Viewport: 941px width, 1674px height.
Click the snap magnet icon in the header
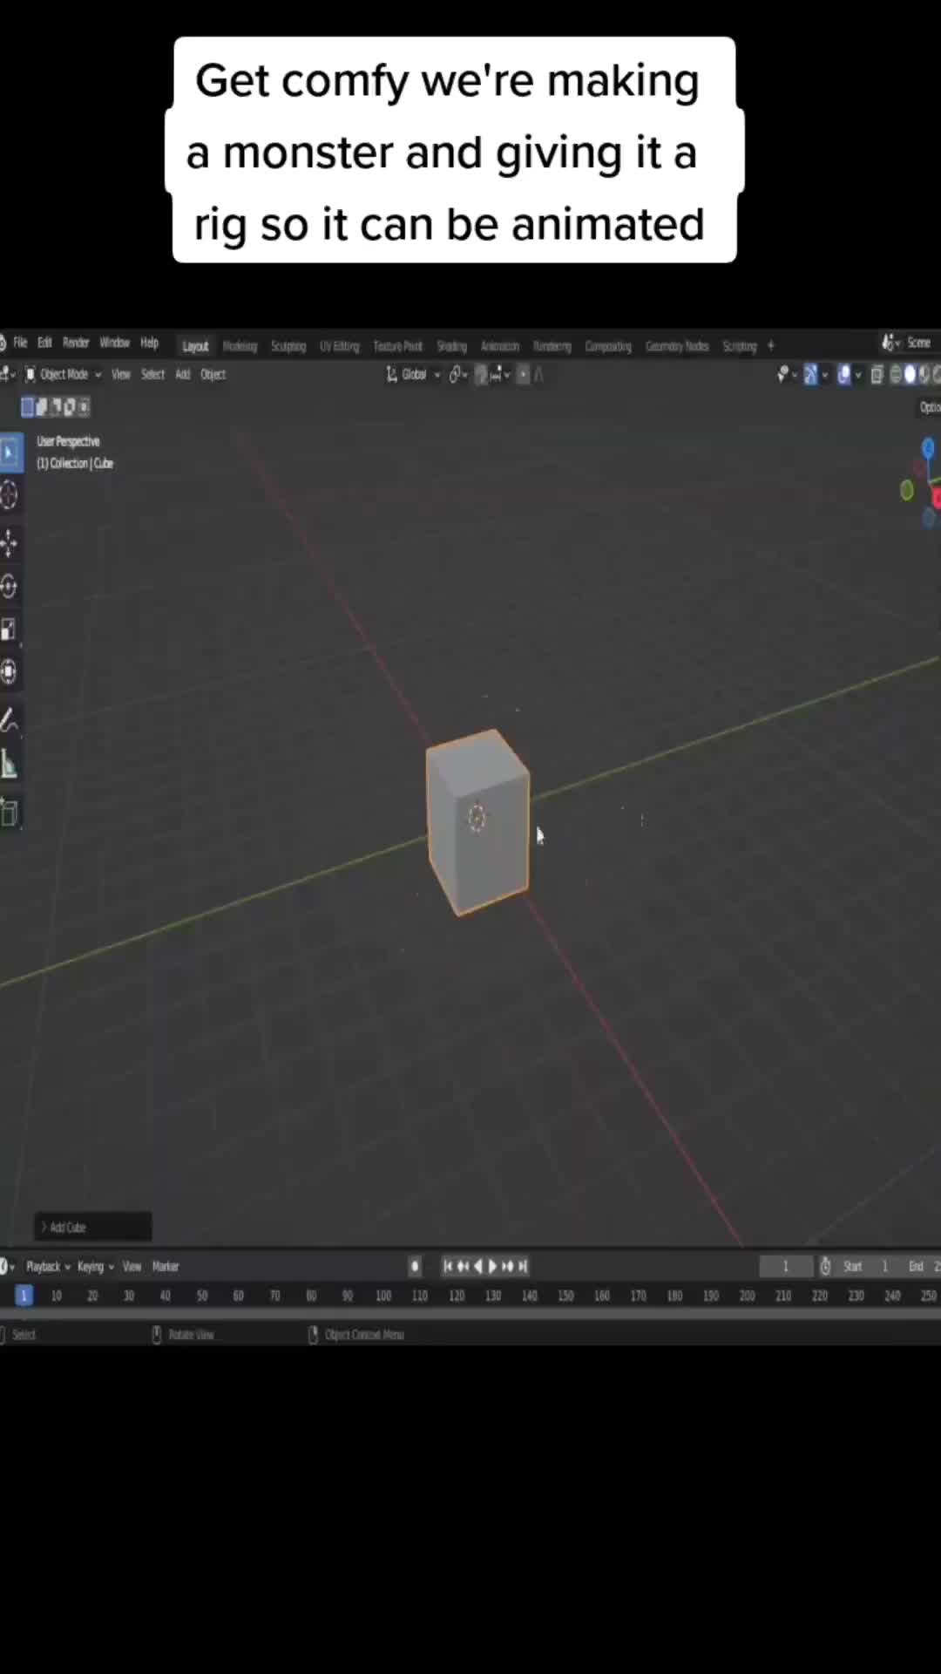(x=481, y=375)
